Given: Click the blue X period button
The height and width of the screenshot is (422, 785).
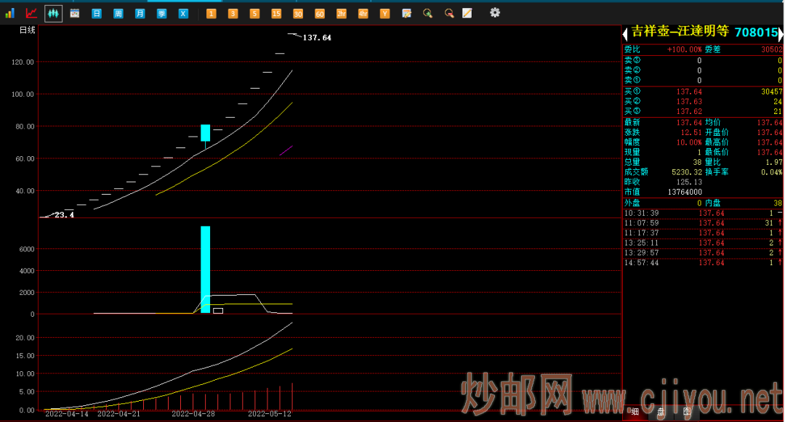Looking at the screenshot, I should (183, 13).
